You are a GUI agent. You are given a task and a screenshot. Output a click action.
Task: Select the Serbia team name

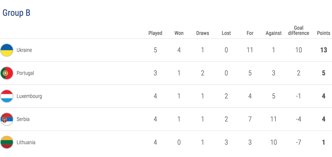[x=23, y=119]
